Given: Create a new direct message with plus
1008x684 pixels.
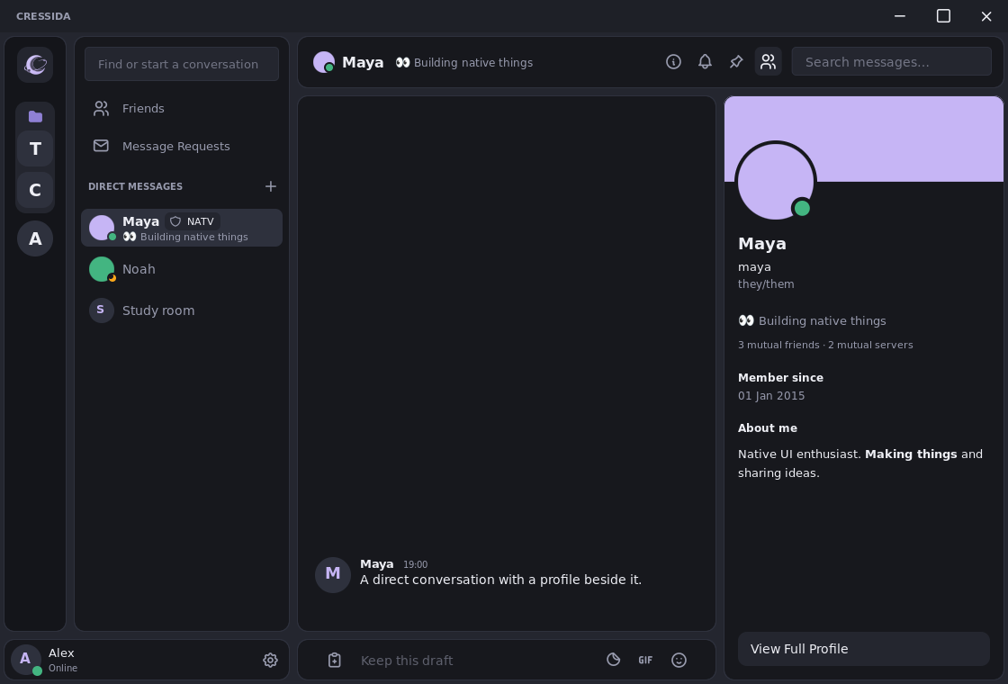Looking at the screenshot, I should [271, 186].
